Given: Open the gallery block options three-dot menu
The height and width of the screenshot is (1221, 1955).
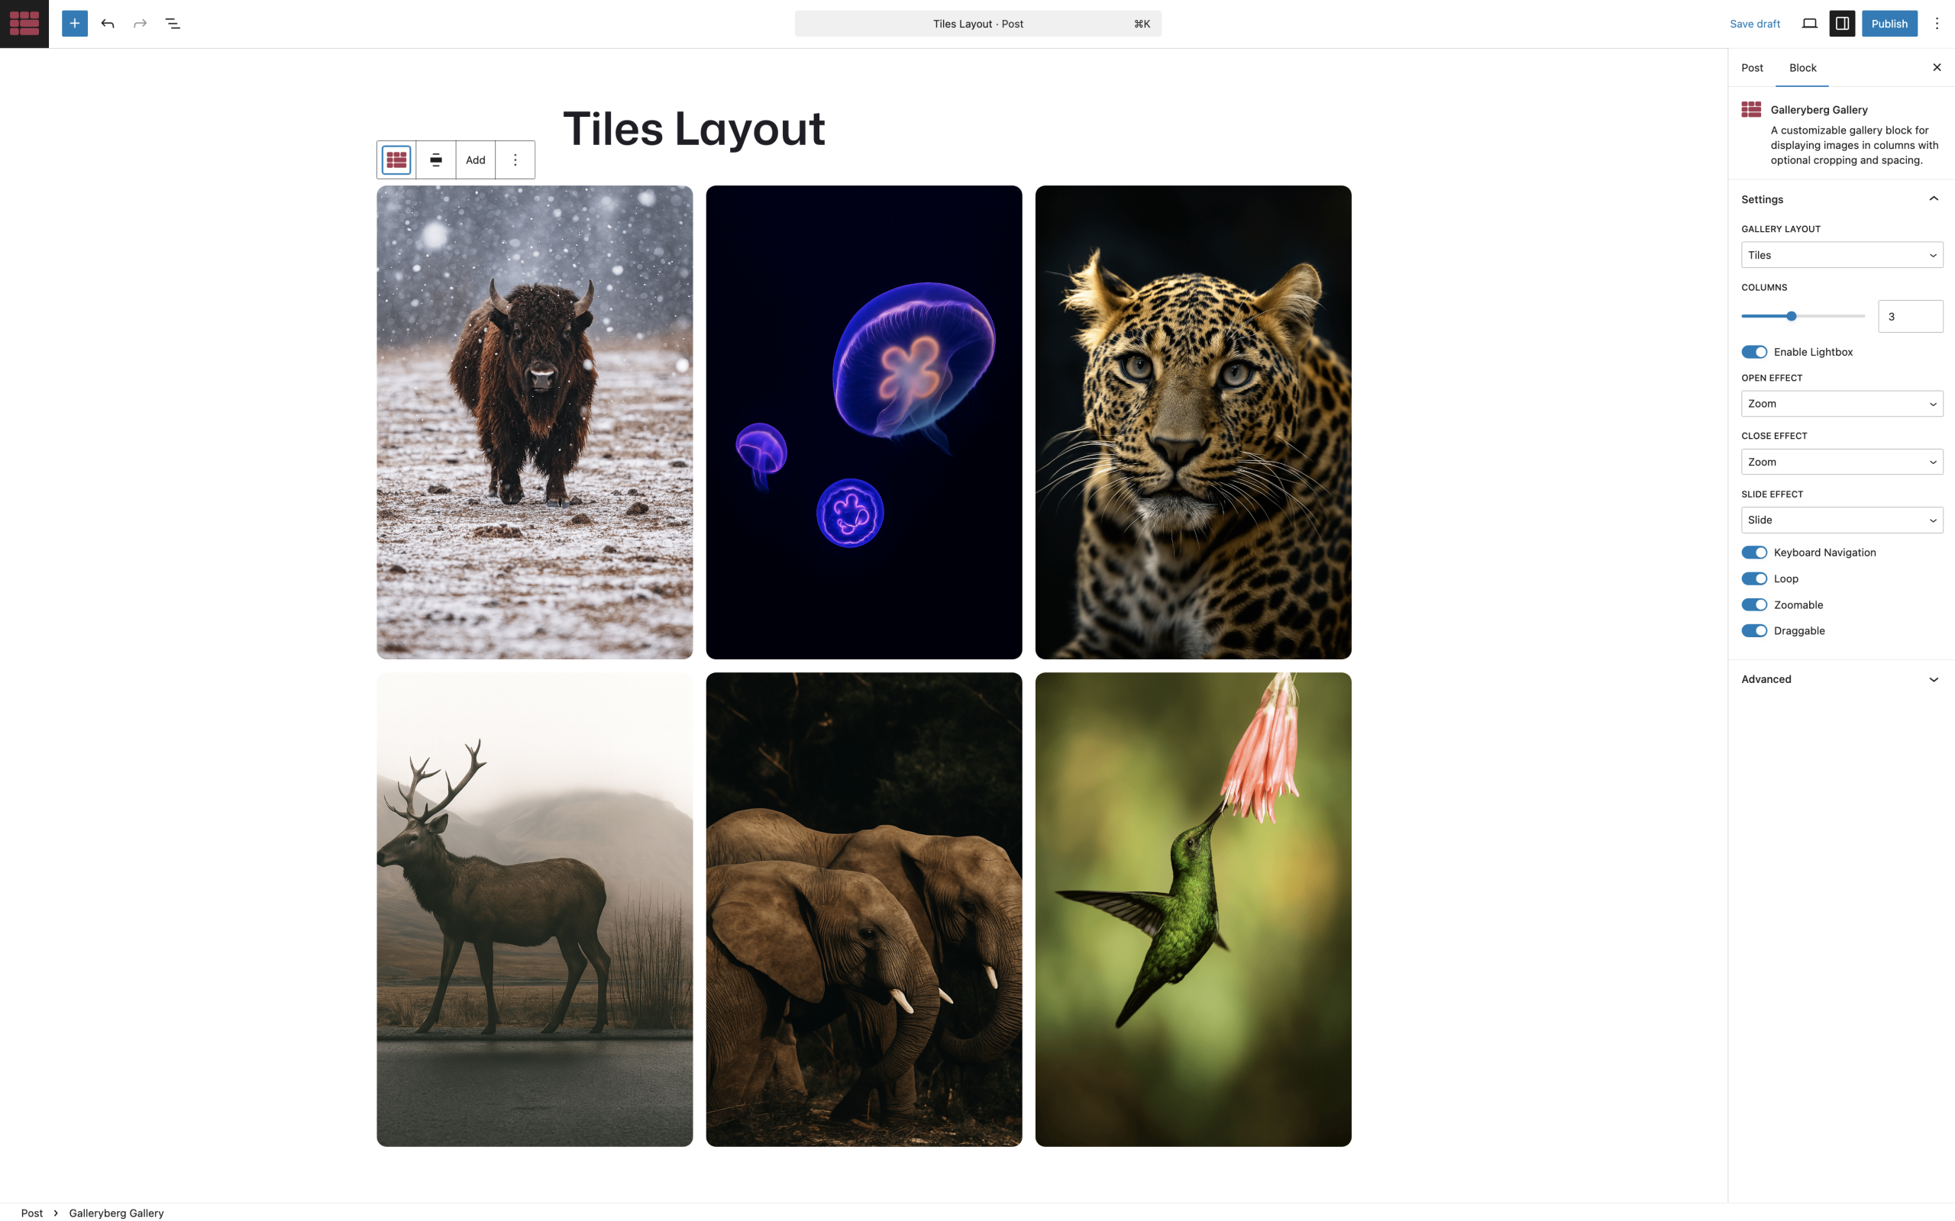Looking at the screenshot, I should (515, 159).
